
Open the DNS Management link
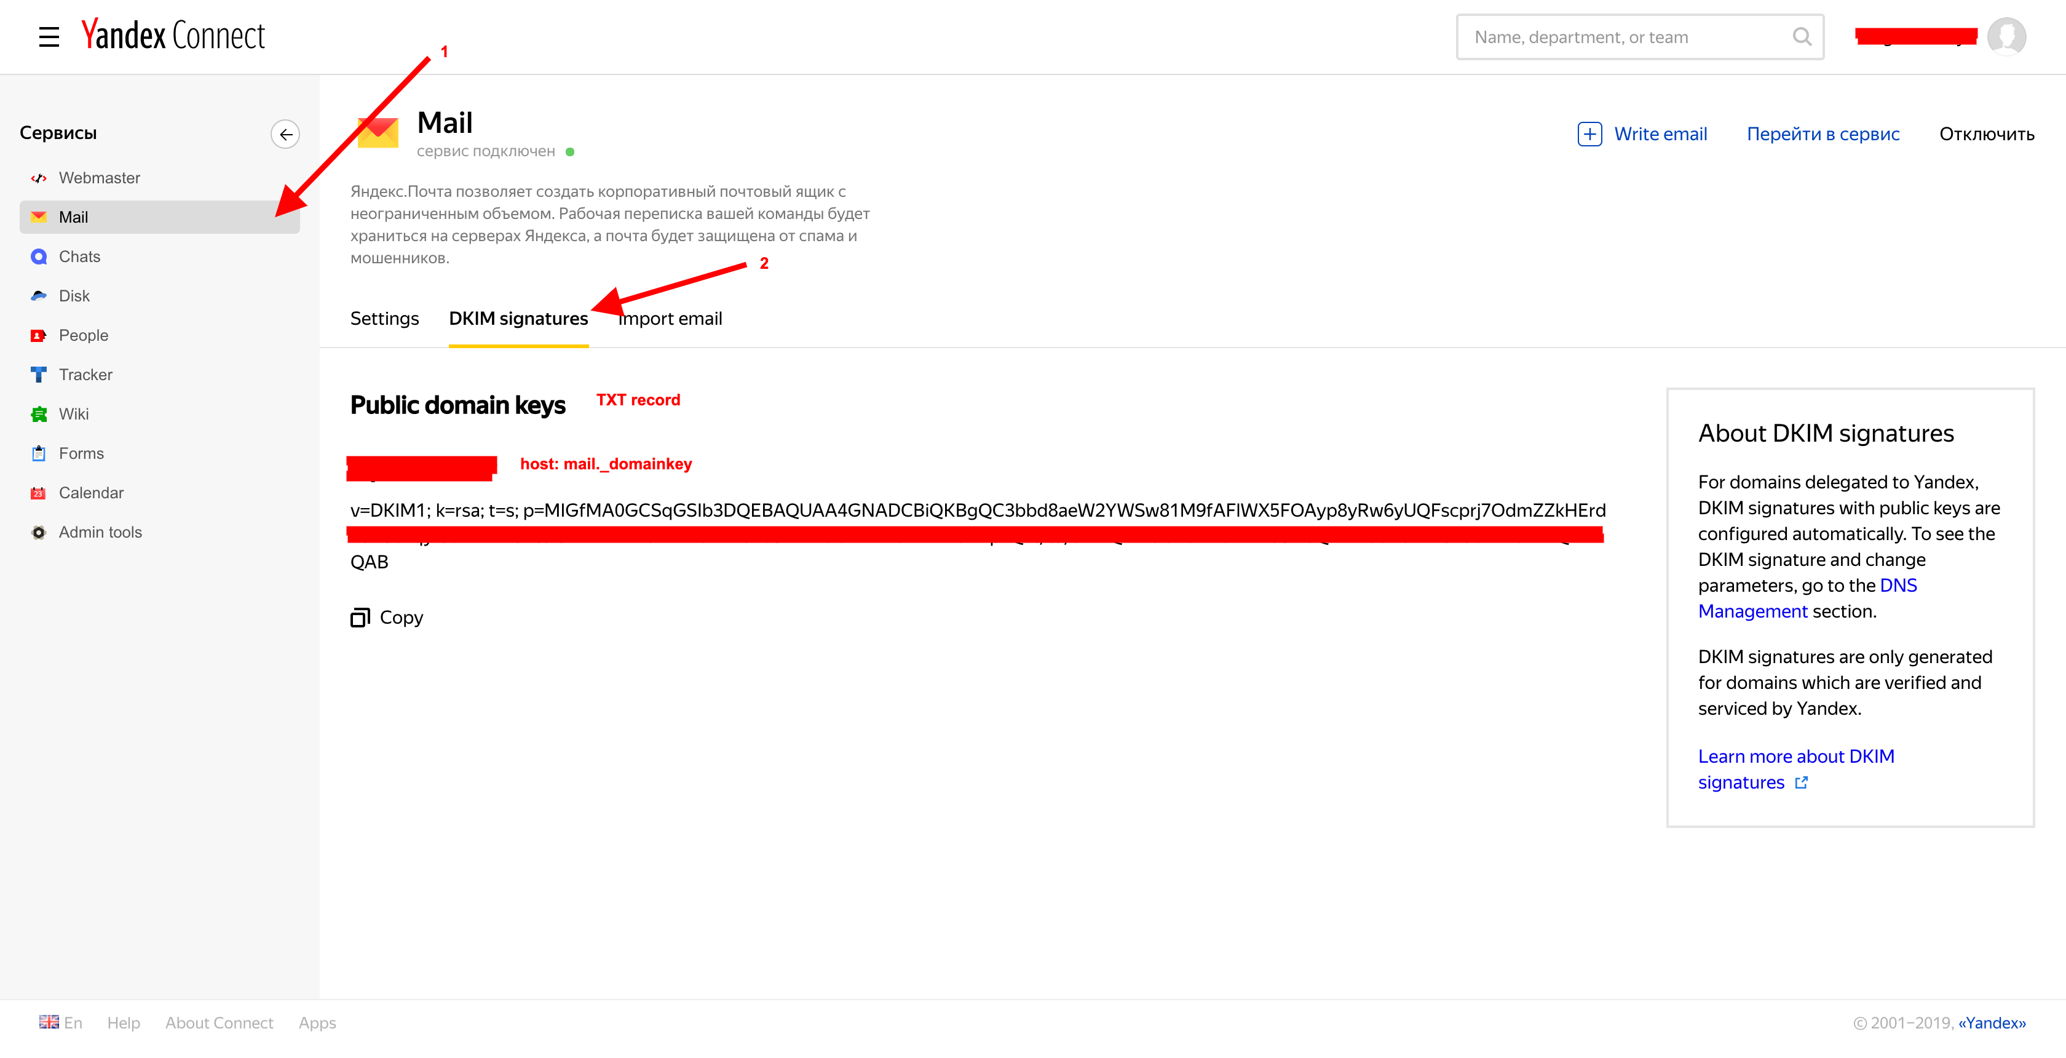1807,599
